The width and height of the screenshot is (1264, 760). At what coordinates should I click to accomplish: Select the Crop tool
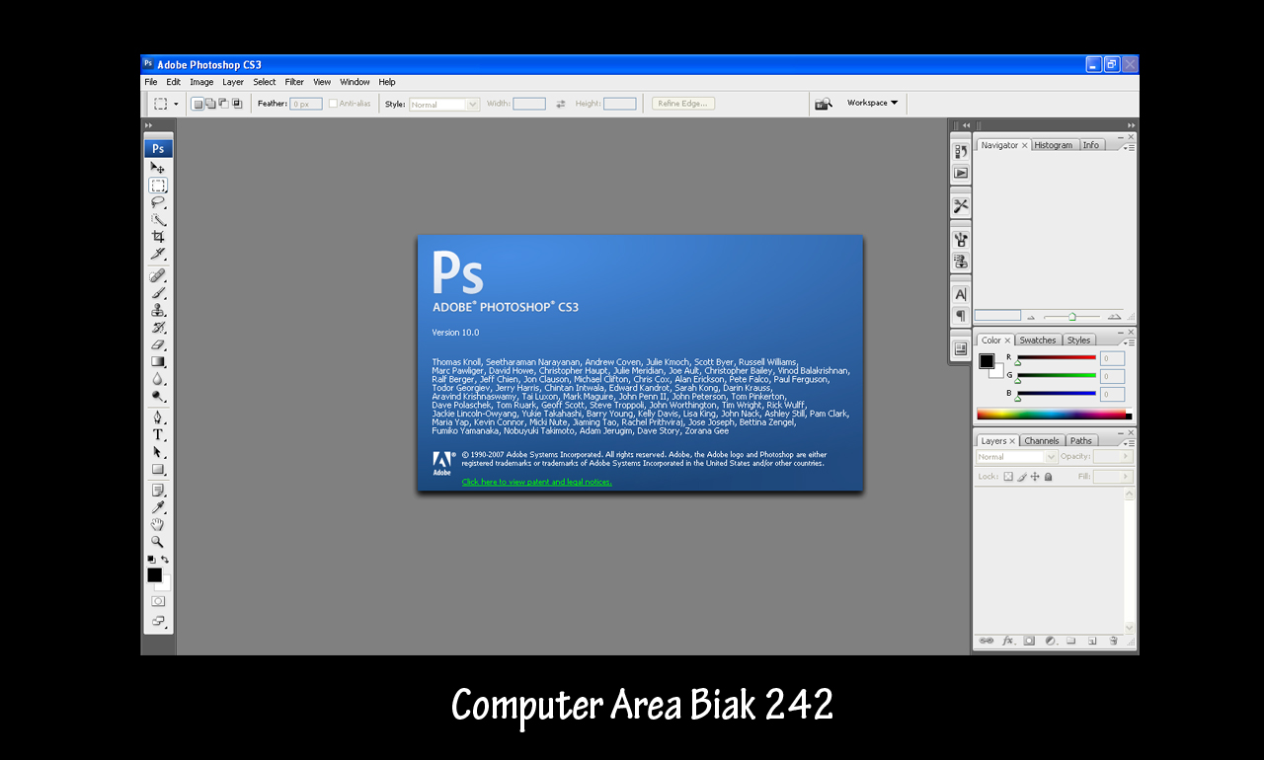pyautogui.click(x=158, y=237)
